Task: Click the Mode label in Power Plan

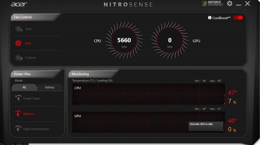Action: pos(18,80)
